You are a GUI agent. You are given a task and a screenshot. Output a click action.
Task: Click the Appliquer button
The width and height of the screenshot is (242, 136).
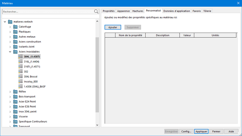[201, 131]
